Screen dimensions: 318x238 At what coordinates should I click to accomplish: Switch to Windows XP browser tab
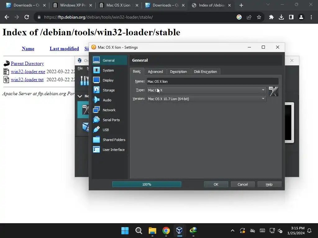(x=72, y=5)
